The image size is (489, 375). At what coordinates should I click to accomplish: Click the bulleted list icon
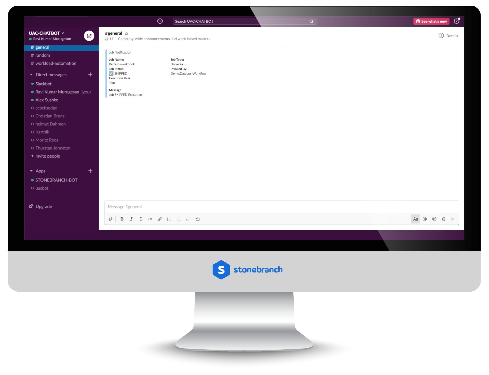[x=179, y=219]
